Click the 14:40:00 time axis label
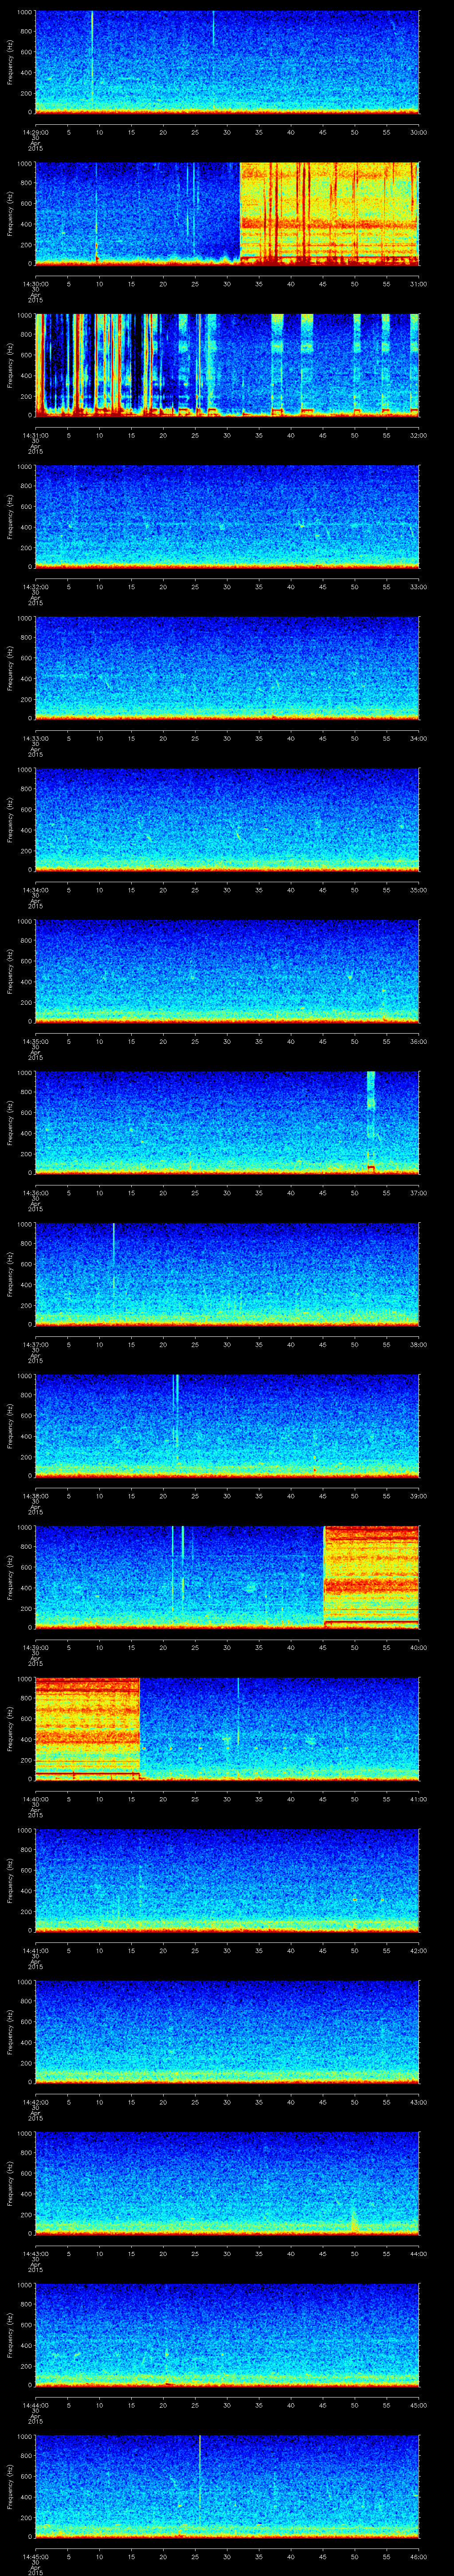The width and height of the screenshot is (454, 2576). [x=36, y=1799]
